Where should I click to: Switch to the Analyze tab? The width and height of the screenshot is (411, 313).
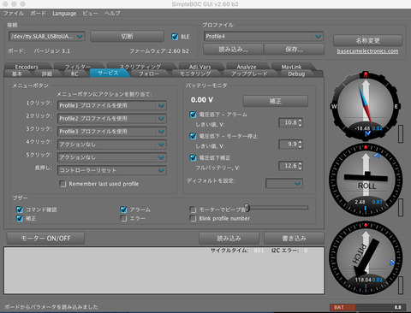tap(247, 67)
